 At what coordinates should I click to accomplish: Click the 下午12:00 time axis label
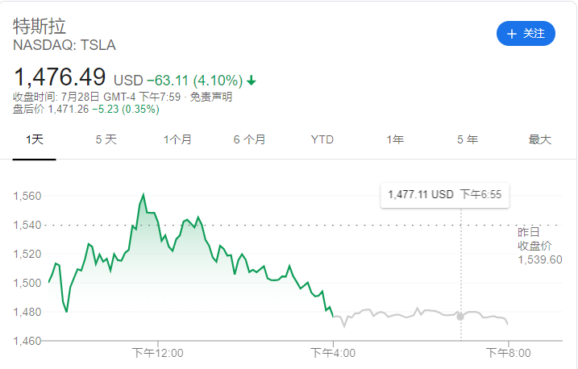158,352
